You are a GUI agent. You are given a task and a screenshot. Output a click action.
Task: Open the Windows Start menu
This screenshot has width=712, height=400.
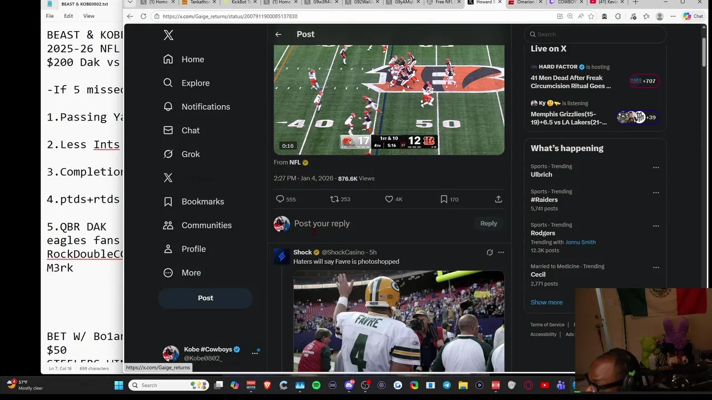click(x=118, y=385)
